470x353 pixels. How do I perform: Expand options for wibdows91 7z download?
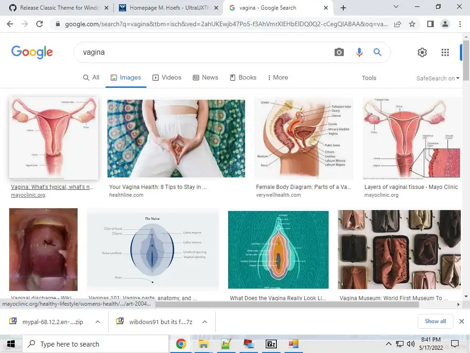point(205,322)
